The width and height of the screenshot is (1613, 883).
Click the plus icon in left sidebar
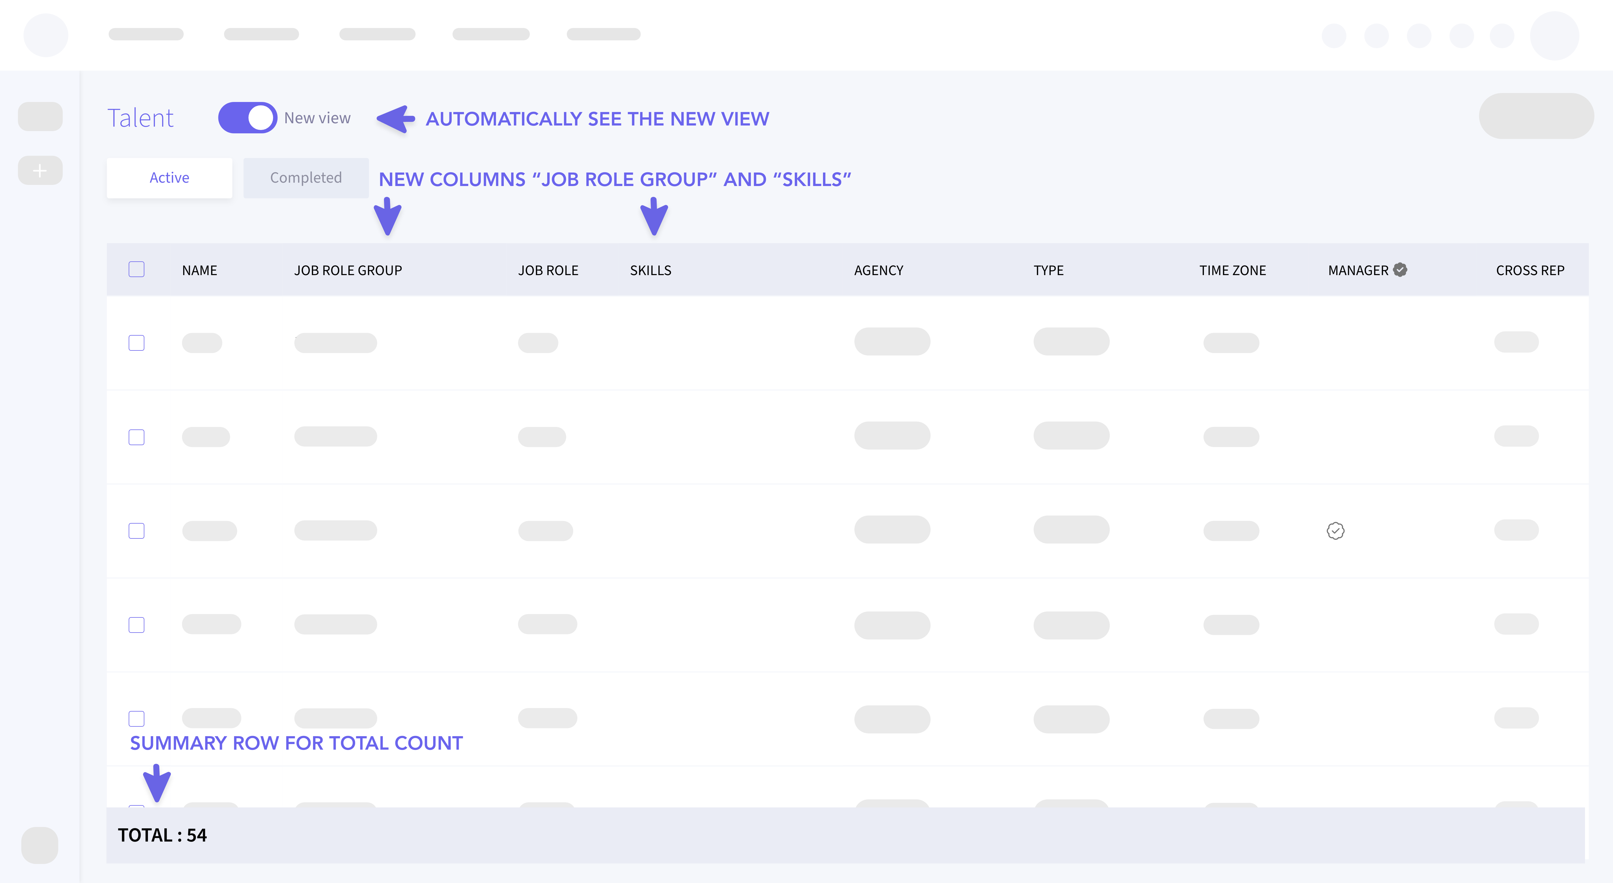point(40,170)
